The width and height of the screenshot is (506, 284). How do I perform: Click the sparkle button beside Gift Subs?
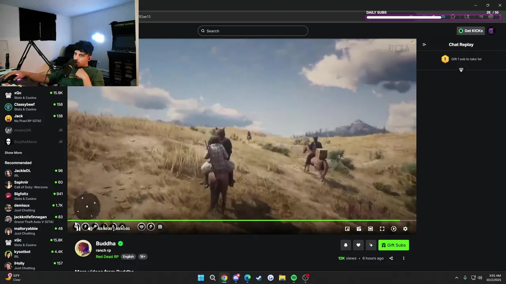(x=371, y=245)
